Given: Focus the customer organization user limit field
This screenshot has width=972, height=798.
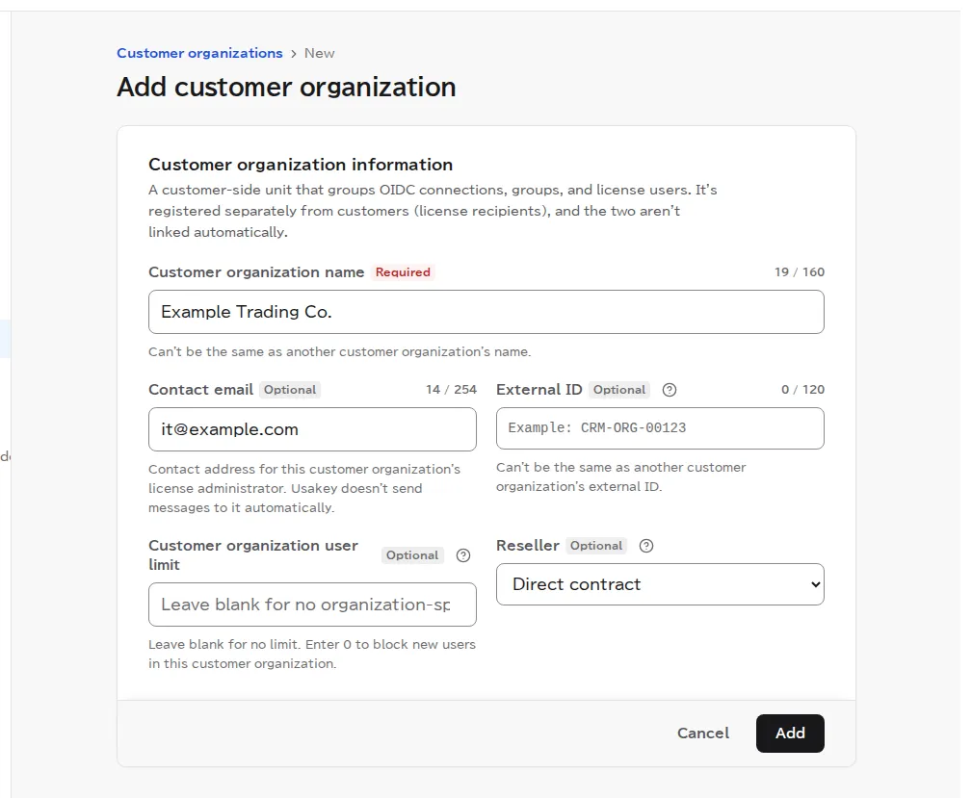Looking at the screenshot, I should pos(312,605).
